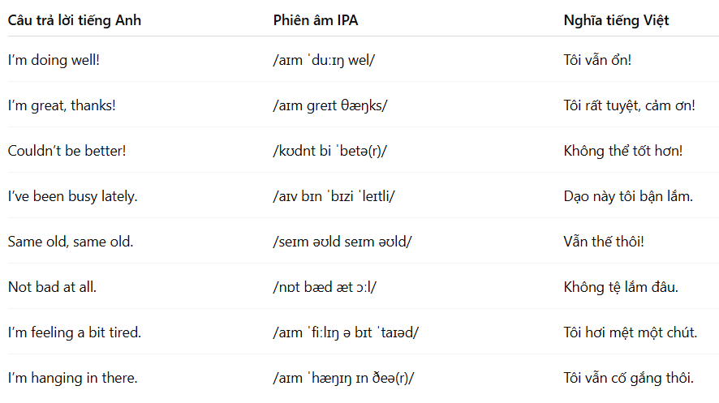Click the 'Câu trả lời tiếng Anh' column header

coord(75,20)
